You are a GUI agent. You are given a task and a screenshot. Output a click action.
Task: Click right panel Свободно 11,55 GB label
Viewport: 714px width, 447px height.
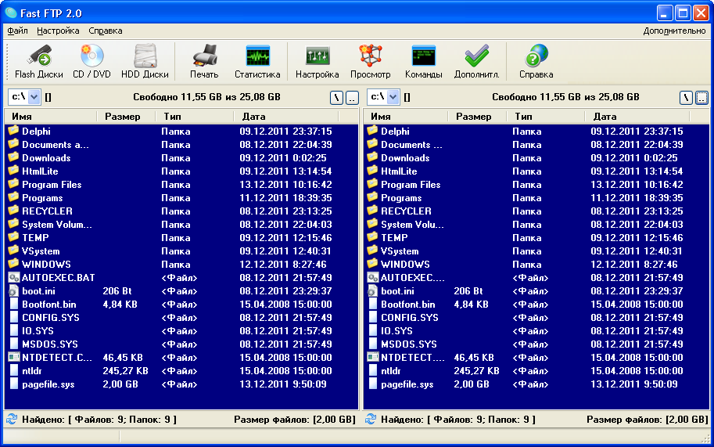pos(565,96)
